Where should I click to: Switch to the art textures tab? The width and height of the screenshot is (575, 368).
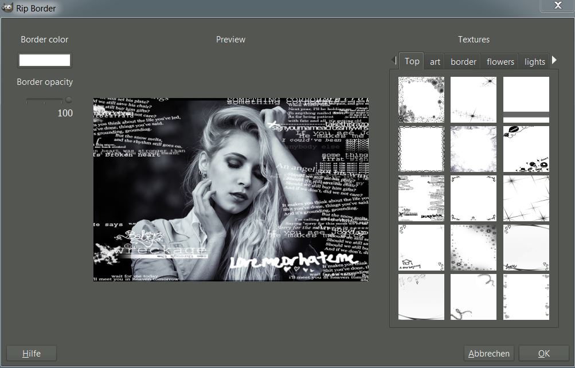pos(435,61)
